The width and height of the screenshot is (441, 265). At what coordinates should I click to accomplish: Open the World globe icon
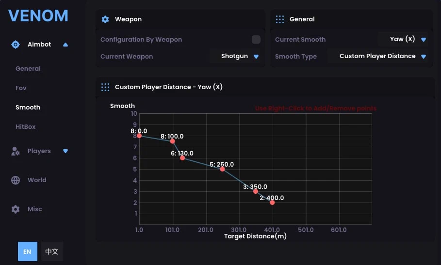(x=16, y=180)
